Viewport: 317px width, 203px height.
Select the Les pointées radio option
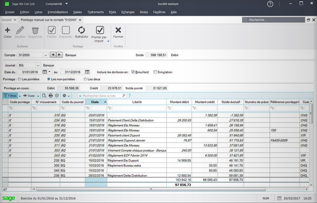(19, 79)
